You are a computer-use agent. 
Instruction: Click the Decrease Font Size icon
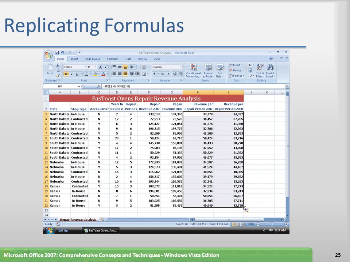point(106,67)
